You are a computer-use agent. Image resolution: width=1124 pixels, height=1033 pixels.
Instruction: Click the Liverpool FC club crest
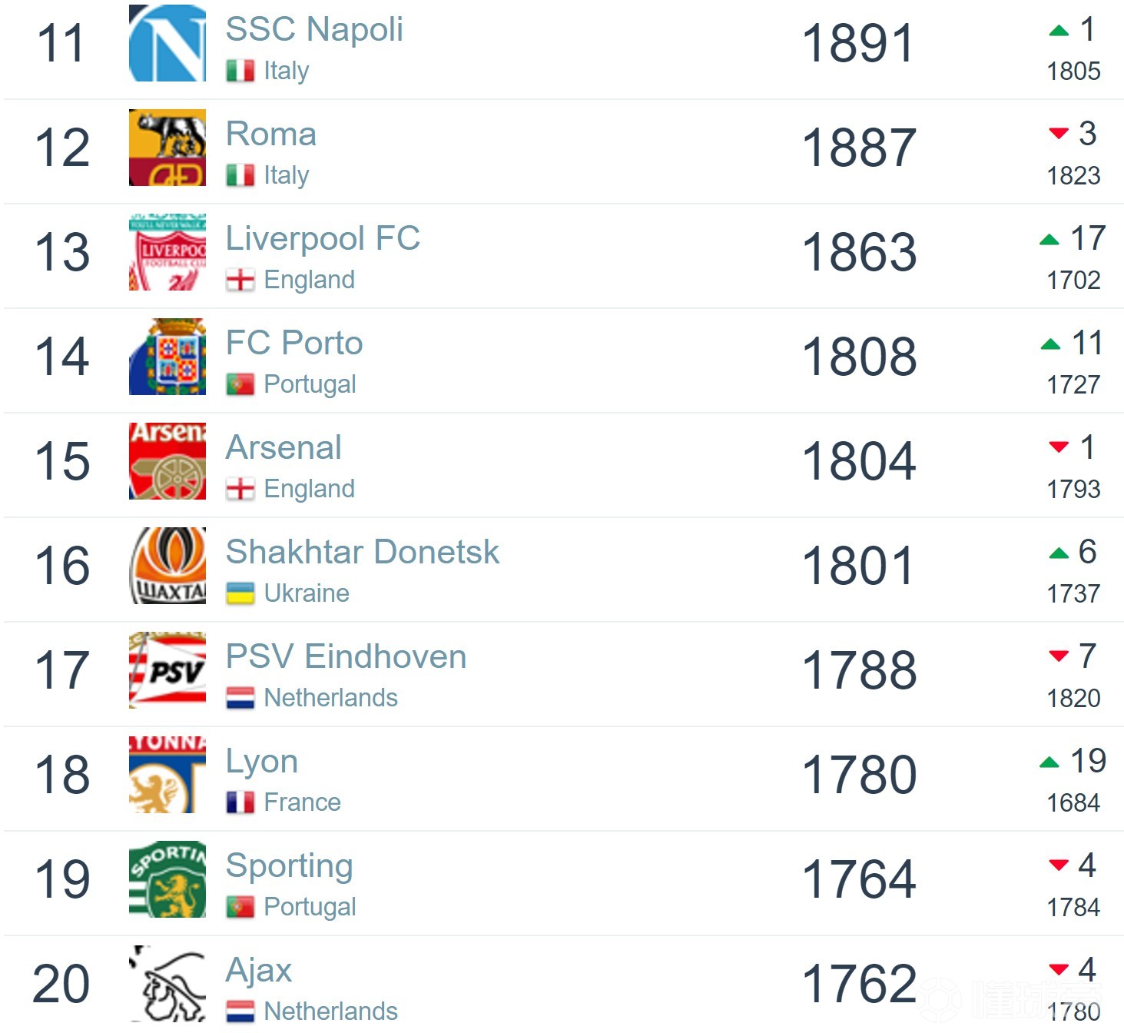tap(167, 252)
